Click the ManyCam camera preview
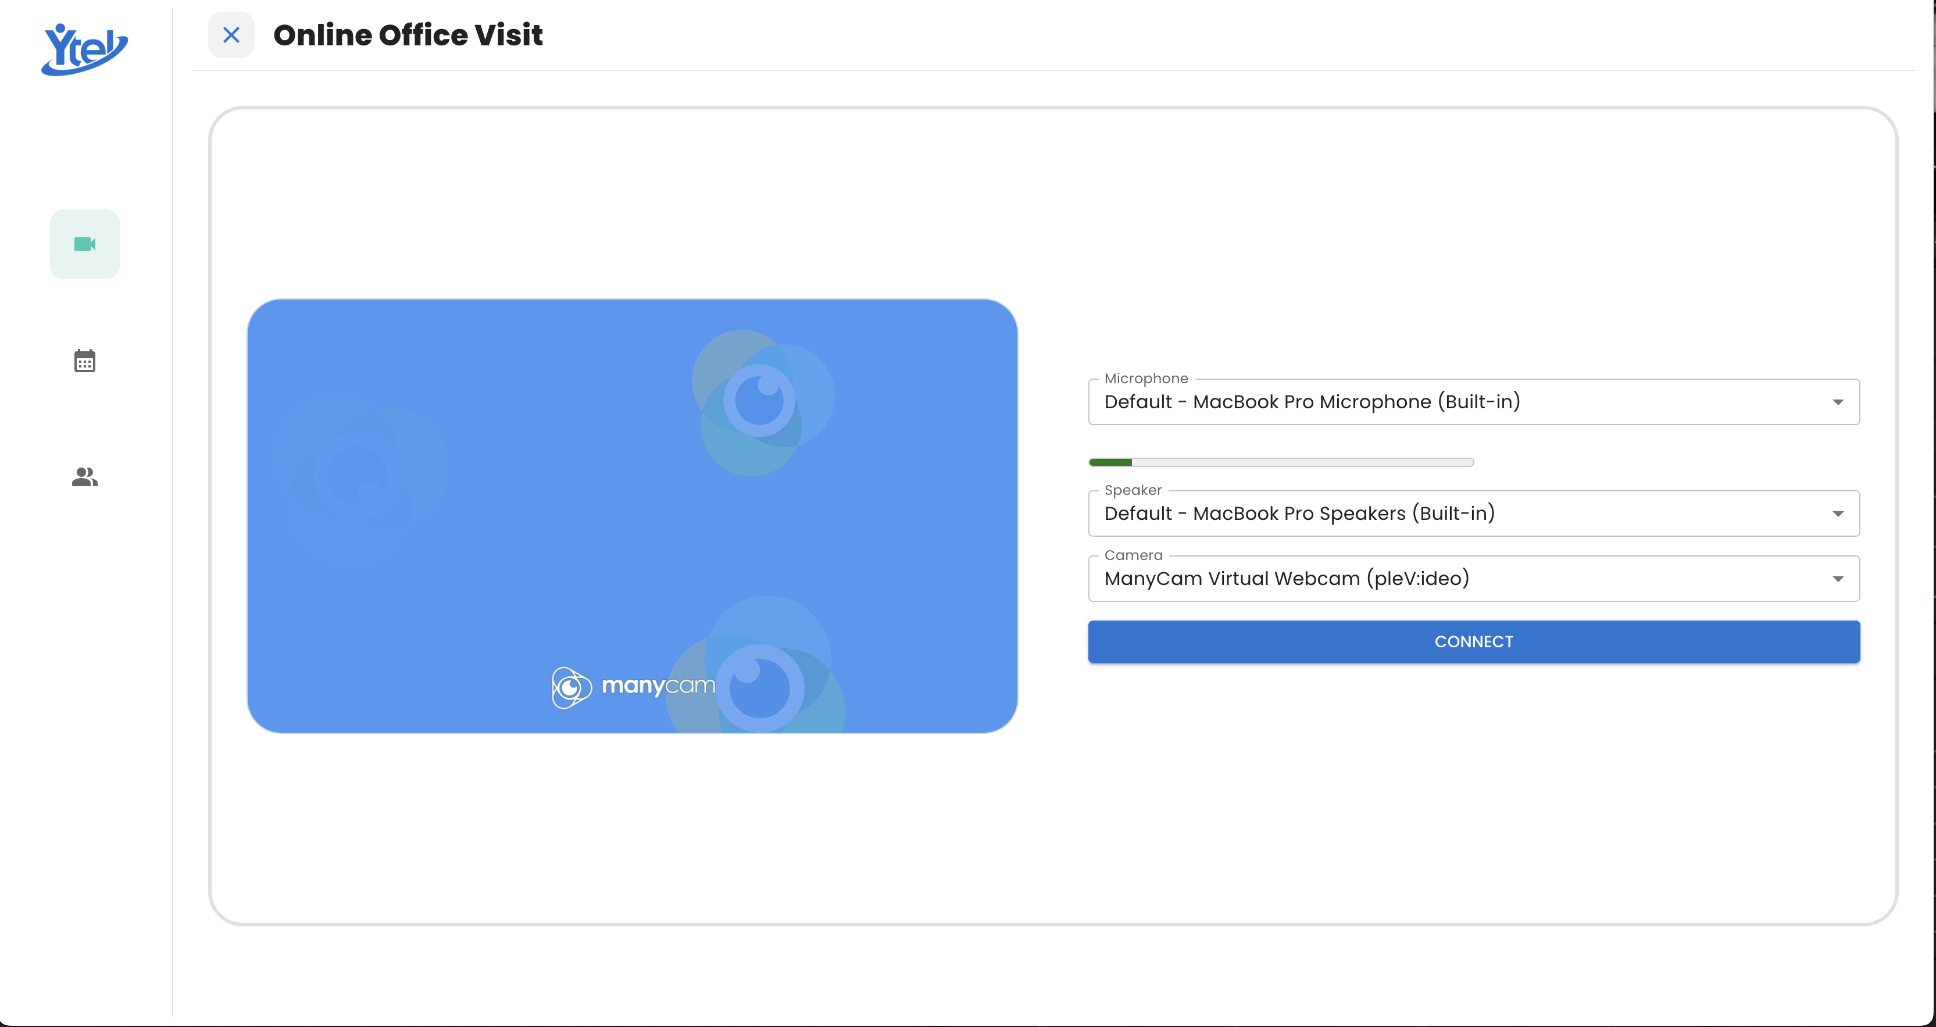This screenshot has height=1027, width=1936. pos(632,516)
